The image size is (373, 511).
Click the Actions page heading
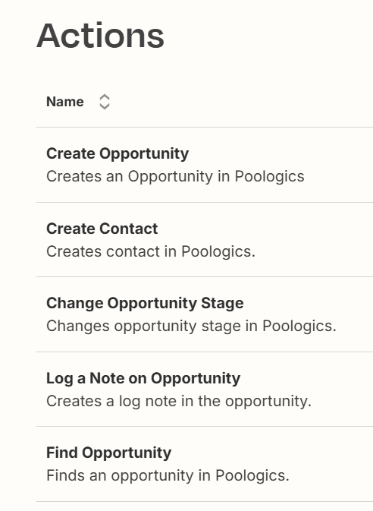click(x=100, y=36)
